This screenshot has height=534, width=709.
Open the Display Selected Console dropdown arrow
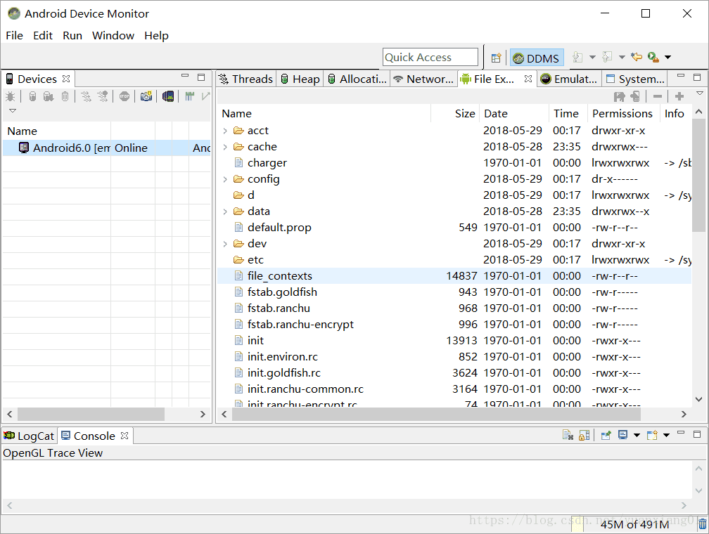(x=637, y=436)
